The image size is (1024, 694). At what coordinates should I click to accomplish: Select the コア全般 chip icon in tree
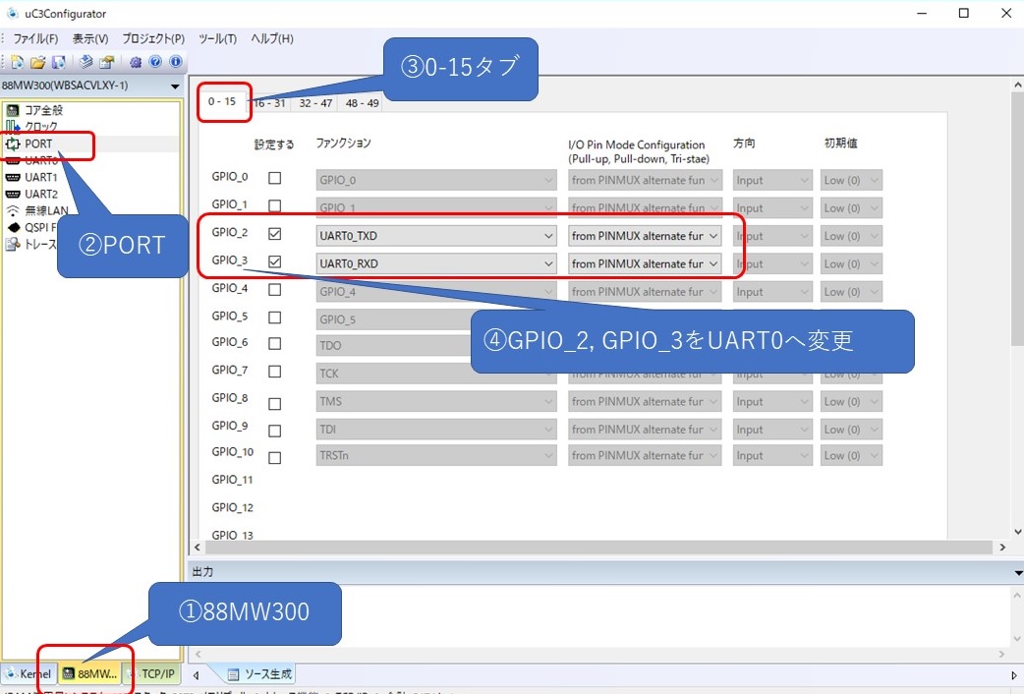click(x=13, y=110)
